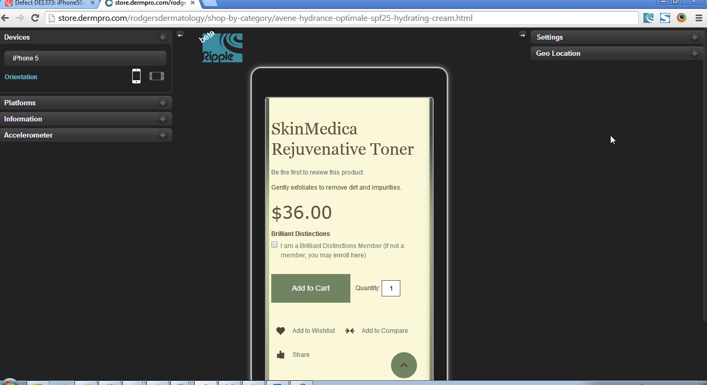The width and height of the screenshot is (707, 385).
Task: Tick the Brilliant Distinctions Member checkbox
Action: pos(274,244)
